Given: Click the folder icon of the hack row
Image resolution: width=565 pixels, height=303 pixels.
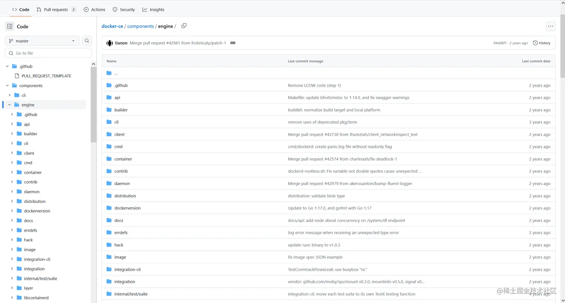Looking at the screenshot, I should coord(109,245).
